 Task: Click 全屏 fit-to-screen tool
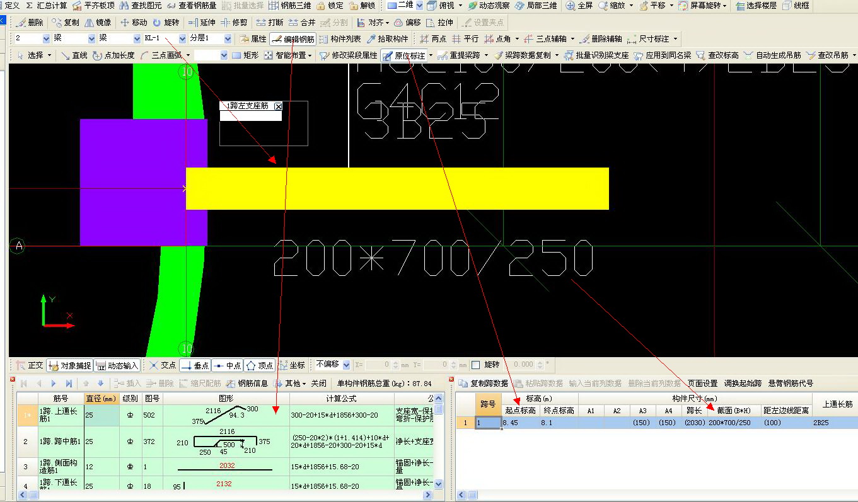(x=579, y=5)
